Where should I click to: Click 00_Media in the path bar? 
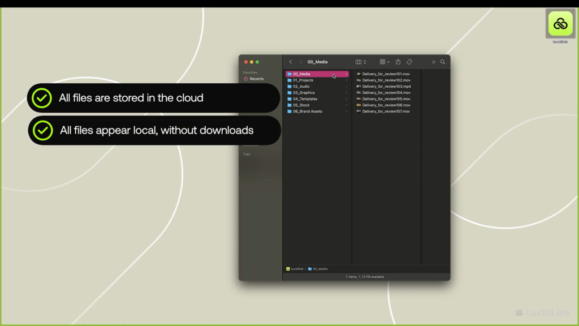coord(320,269)
